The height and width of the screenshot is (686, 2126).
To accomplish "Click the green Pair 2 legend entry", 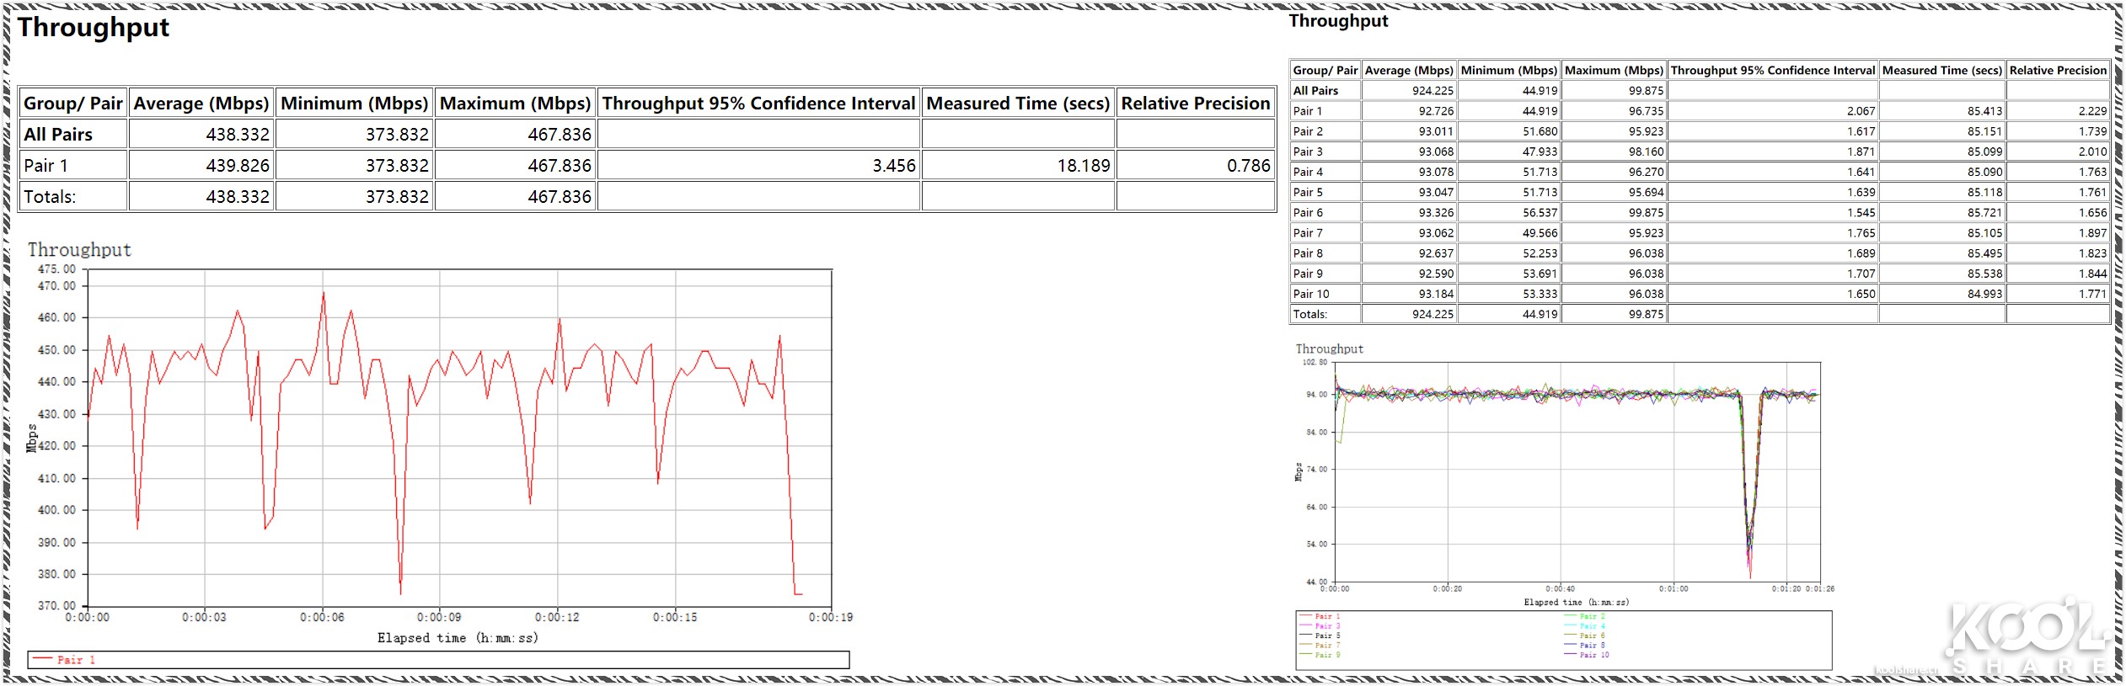I will pos(1591,616).
